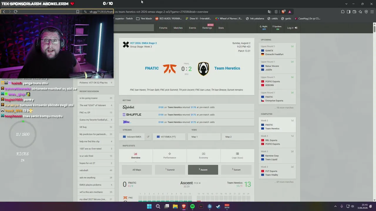The image size is (376, 211).
Task: Expand the Ascent PICK arrow
Action: pyautogui.click(x=200, y=183)
